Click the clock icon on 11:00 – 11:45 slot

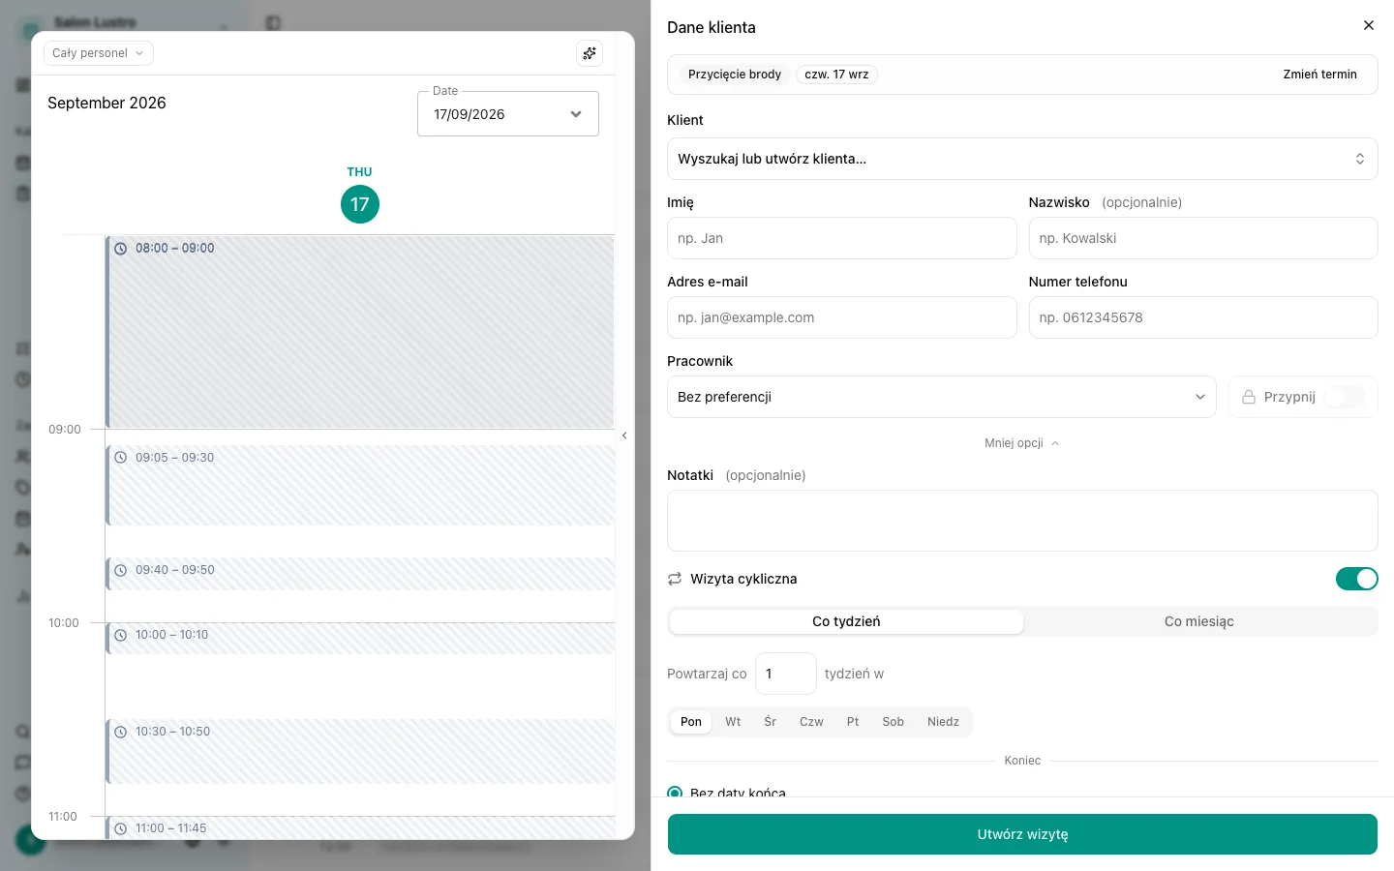[121, 828]
